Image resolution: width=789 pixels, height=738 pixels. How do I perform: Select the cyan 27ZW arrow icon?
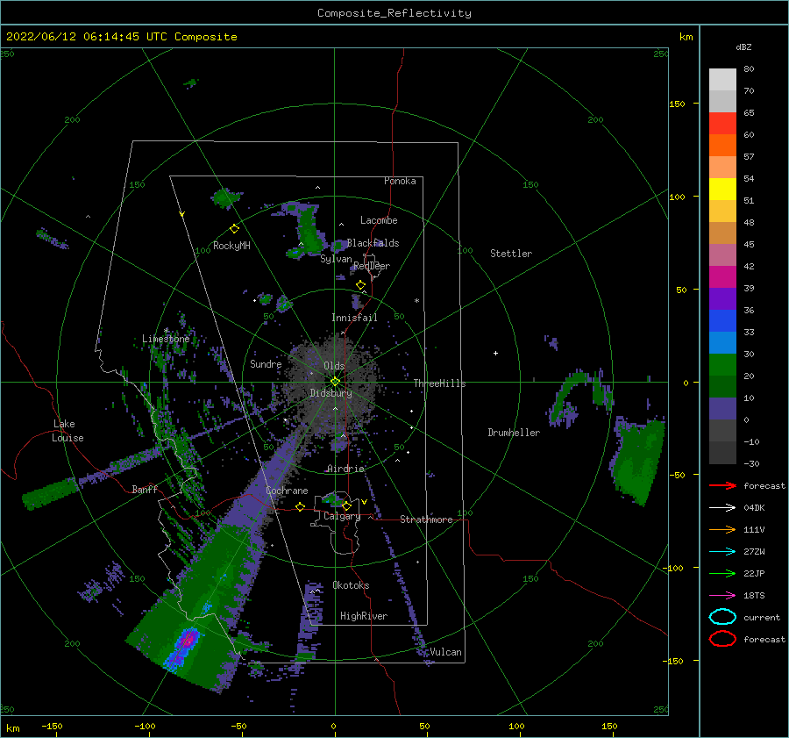(722, 552)
